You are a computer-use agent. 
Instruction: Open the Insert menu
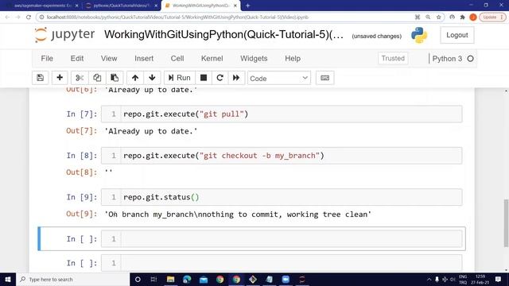144,58
